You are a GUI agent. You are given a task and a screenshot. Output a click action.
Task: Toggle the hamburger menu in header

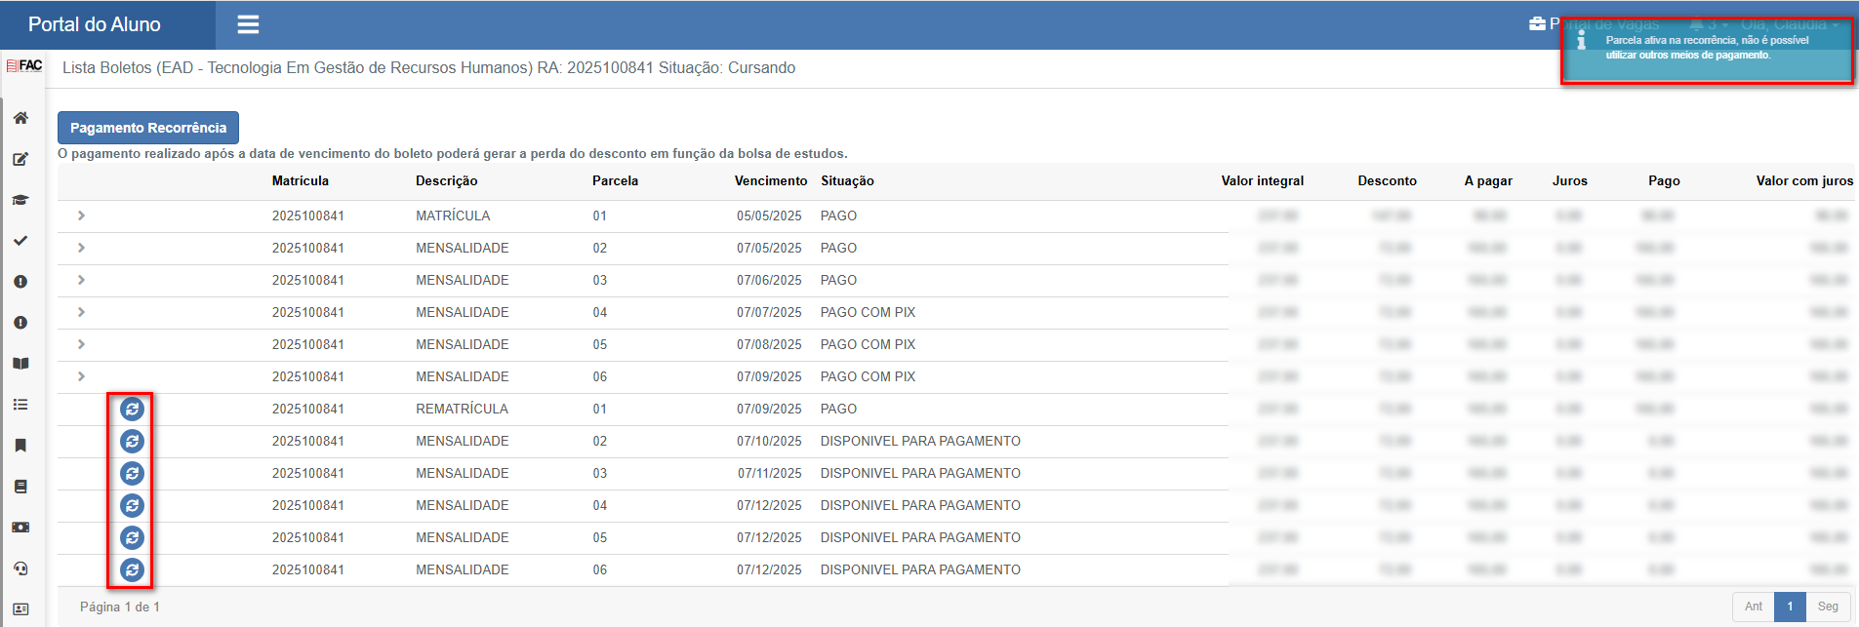(x=248, y=24)
